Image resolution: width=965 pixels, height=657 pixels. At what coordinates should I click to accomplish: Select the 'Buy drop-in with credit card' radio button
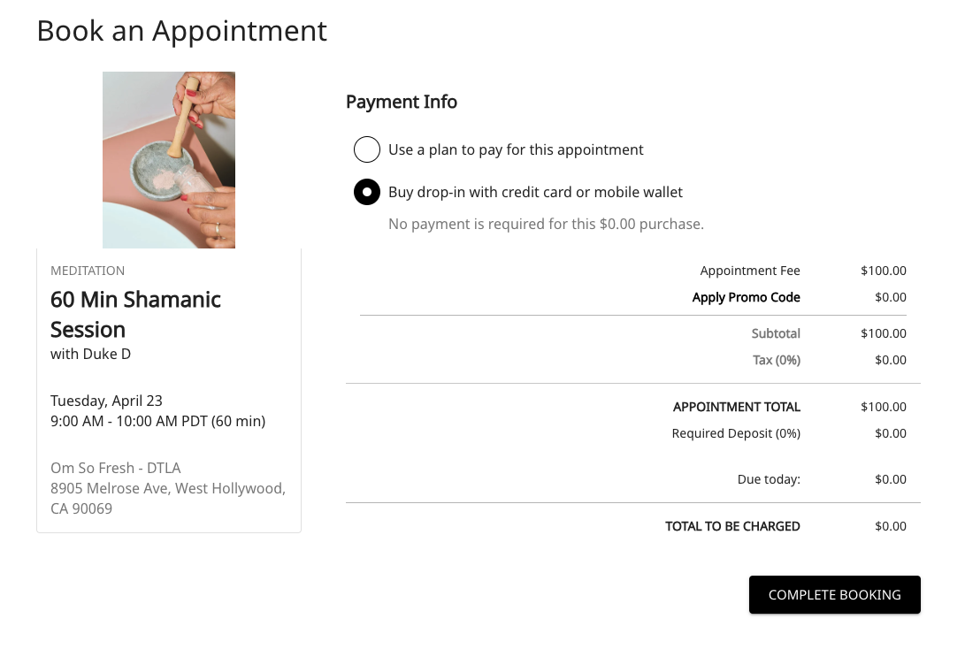click(x=367, y=192)
